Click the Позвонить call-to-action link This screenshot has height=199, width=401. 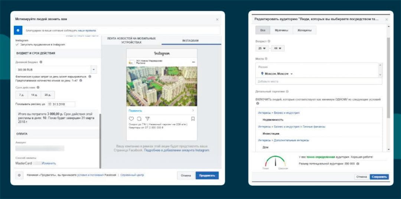point(135,111)
